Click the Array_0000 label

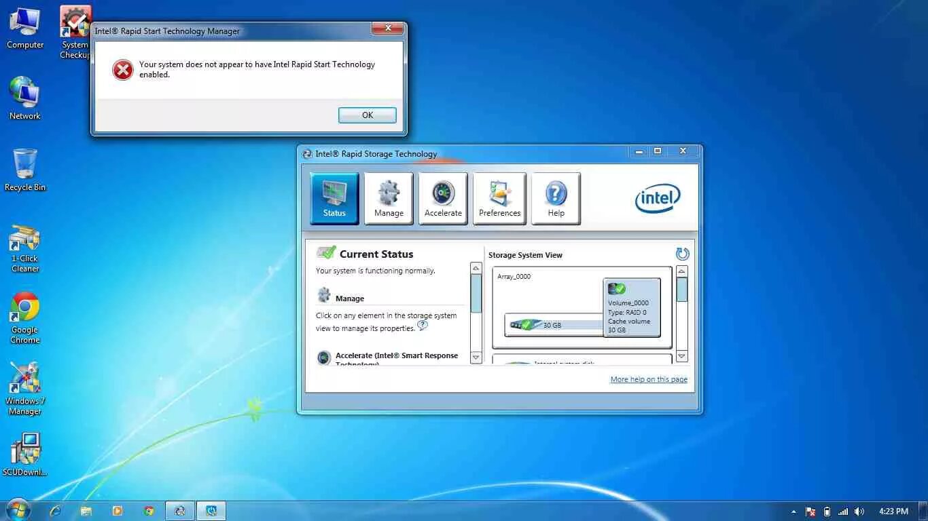514,277
